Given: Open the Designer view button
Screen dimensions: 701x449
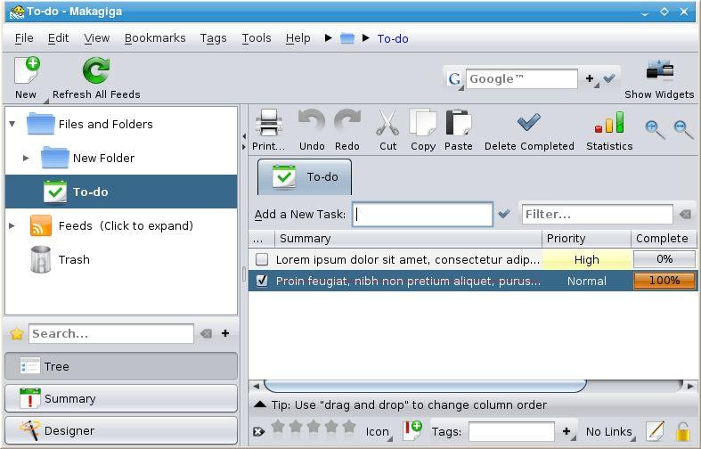Looking at the screenshot, I should (x=121, y=431).
